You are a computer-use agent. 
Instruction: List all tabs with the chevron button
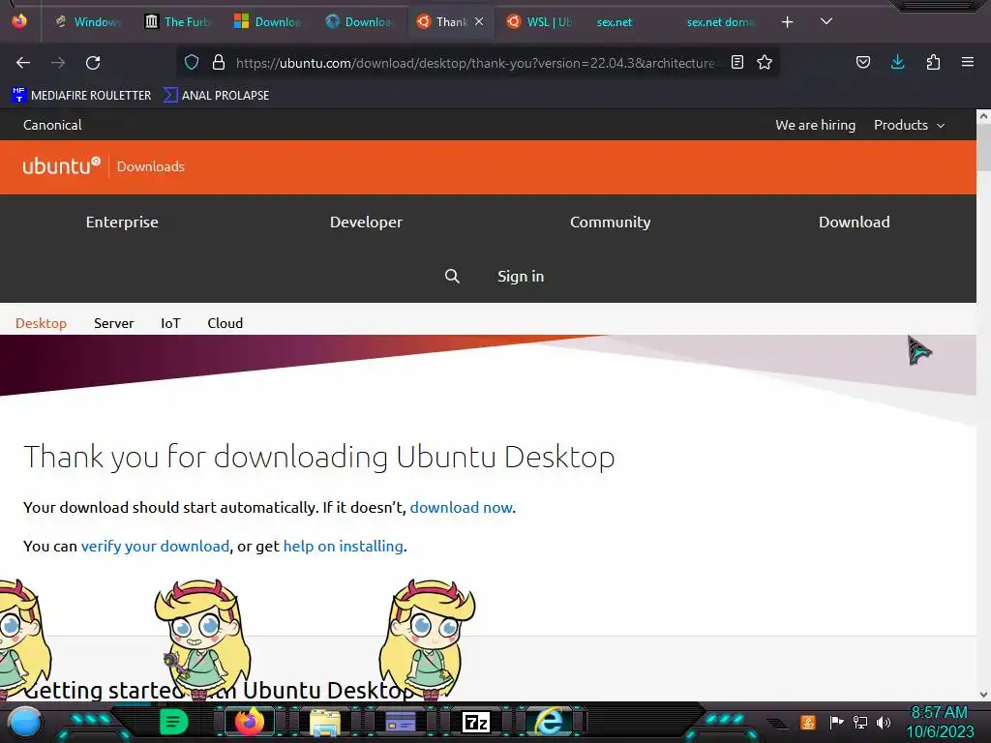pyautogui.click(x=826, y=21)
